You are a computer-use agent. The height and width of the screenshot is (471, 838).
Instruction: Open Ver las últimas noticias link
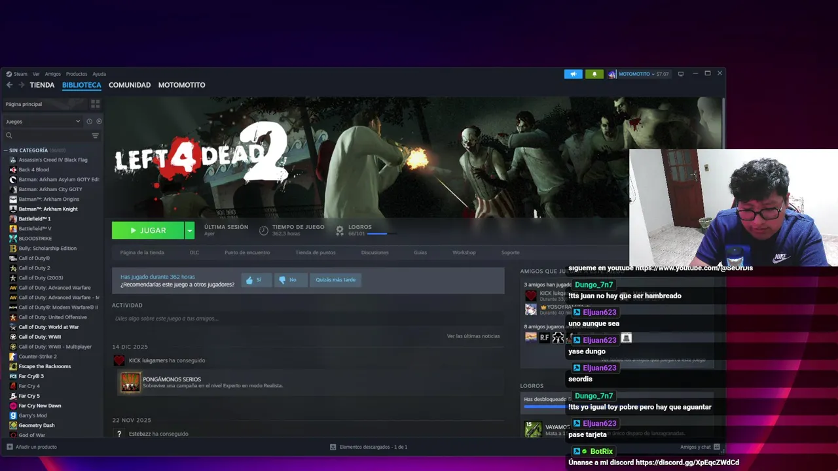coord(473,336)
